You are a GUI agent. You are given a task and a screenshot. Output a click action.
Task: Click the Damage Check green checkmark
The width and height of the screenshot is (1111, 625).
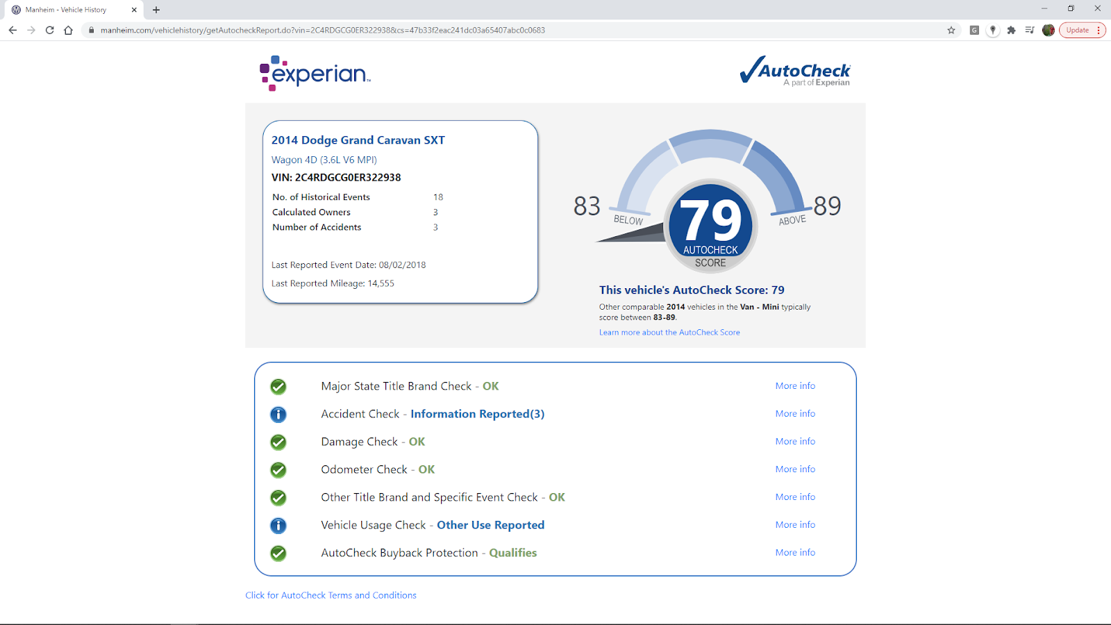[278, 442]
